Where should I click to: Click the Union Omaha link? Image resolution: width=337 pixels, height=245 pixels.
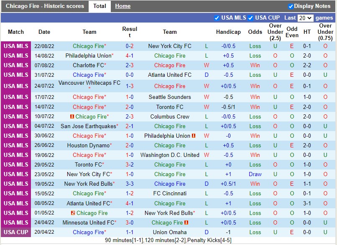170,232
